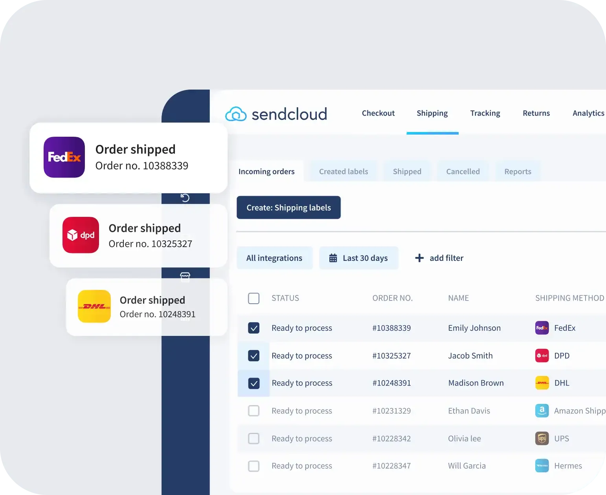The height and width of the screenshot is (495, 606).
Task: Click Ready to process status for Will Garcia
Action: coord(302,466)
